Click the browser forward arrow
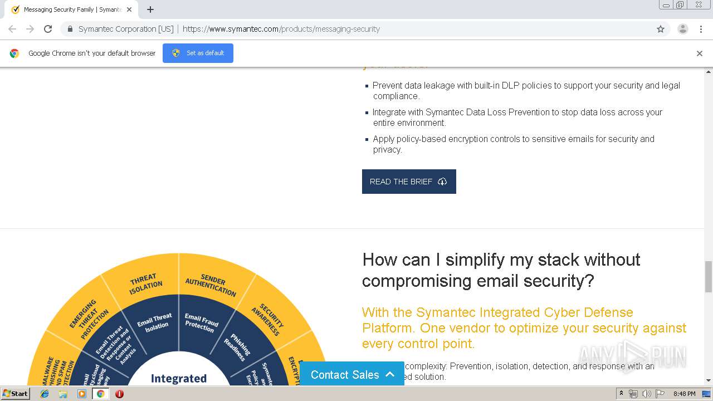713x401 pixels. 30,29
